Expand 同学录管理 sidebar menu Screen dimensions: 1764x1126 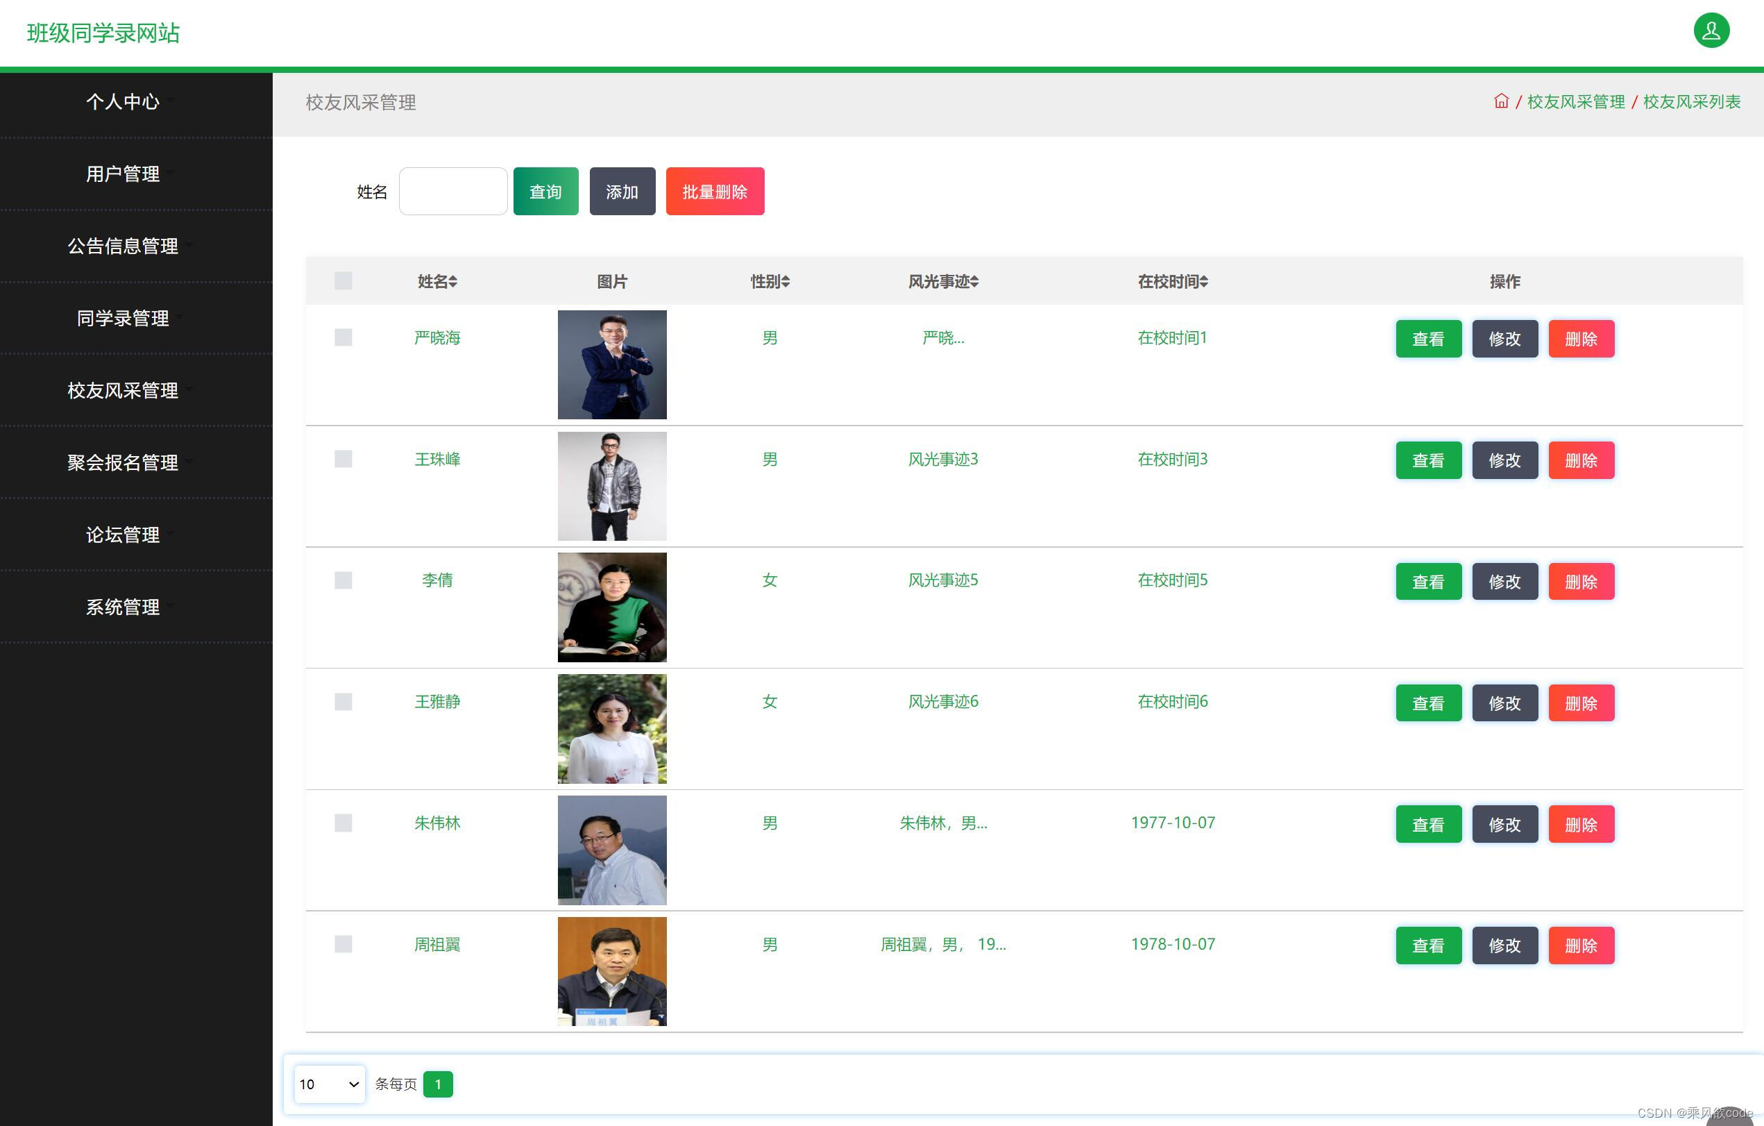(123, 318)
